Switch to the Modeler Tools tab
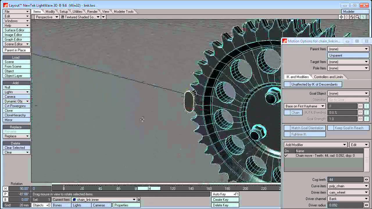Image resolution: width=372 pixels, height=209 pixels. 124,12
